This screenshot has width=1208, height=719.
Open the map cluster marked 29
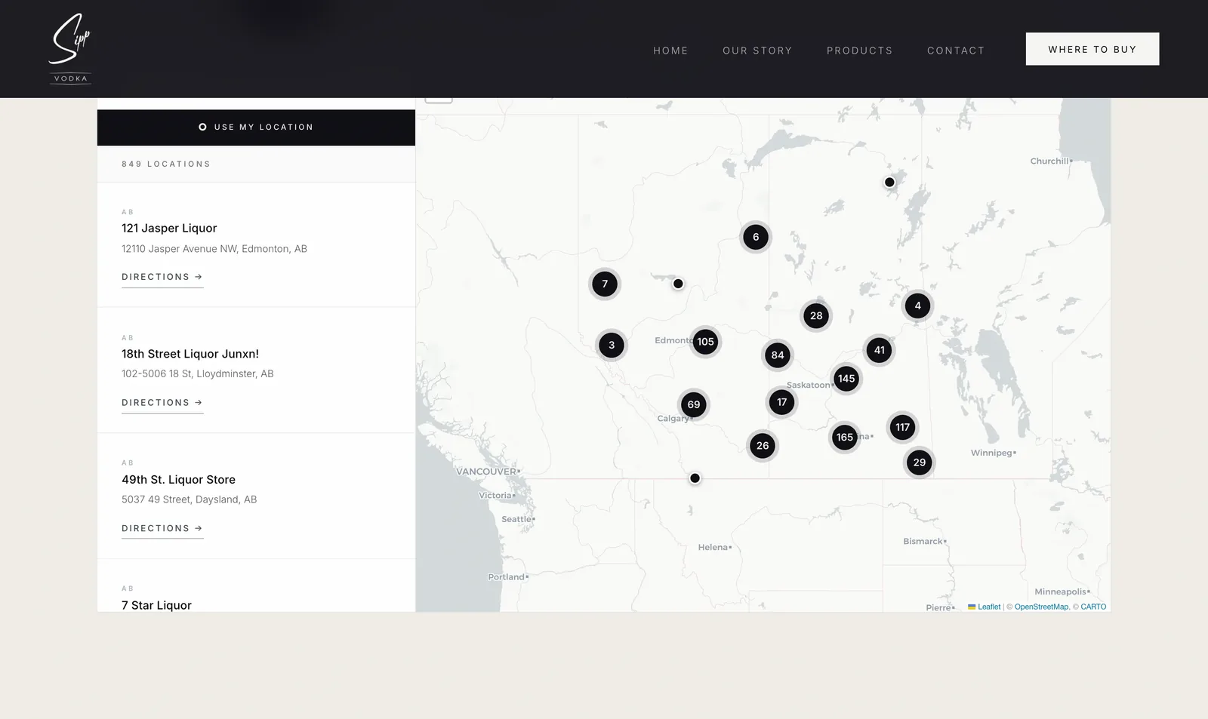pyautogui.click(x=920, y=463)
